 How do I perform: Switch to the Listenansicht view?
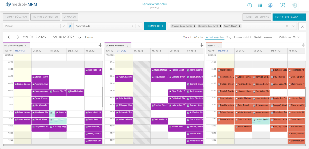[242, 37]
